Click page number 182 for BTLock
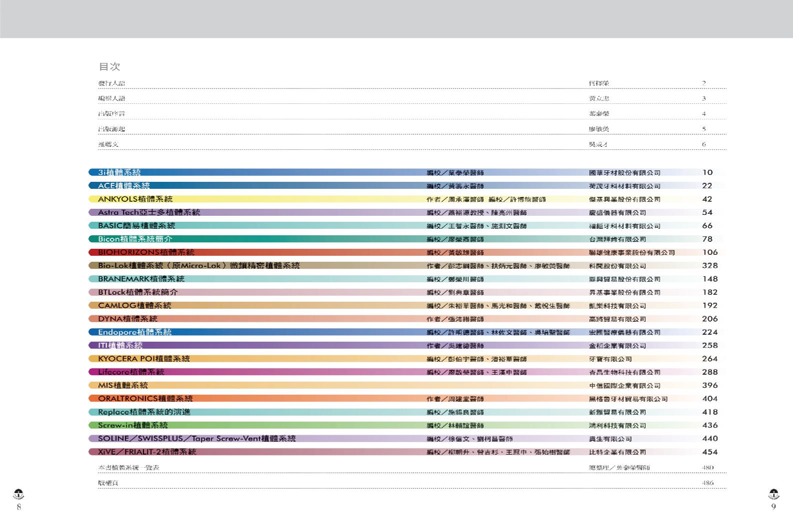The width and height of the screenshot is (793, 532). tap(709, 292)
